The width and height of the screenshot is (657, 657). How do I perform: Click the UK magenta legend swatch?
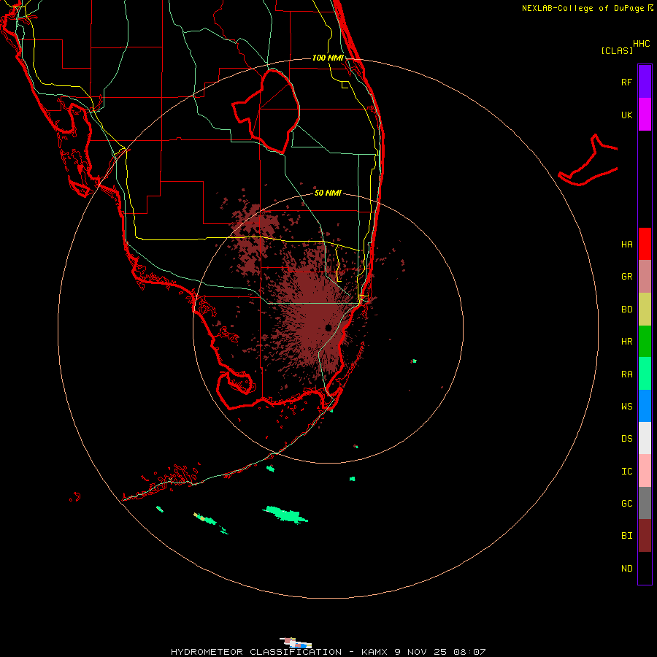pos(645,115)
